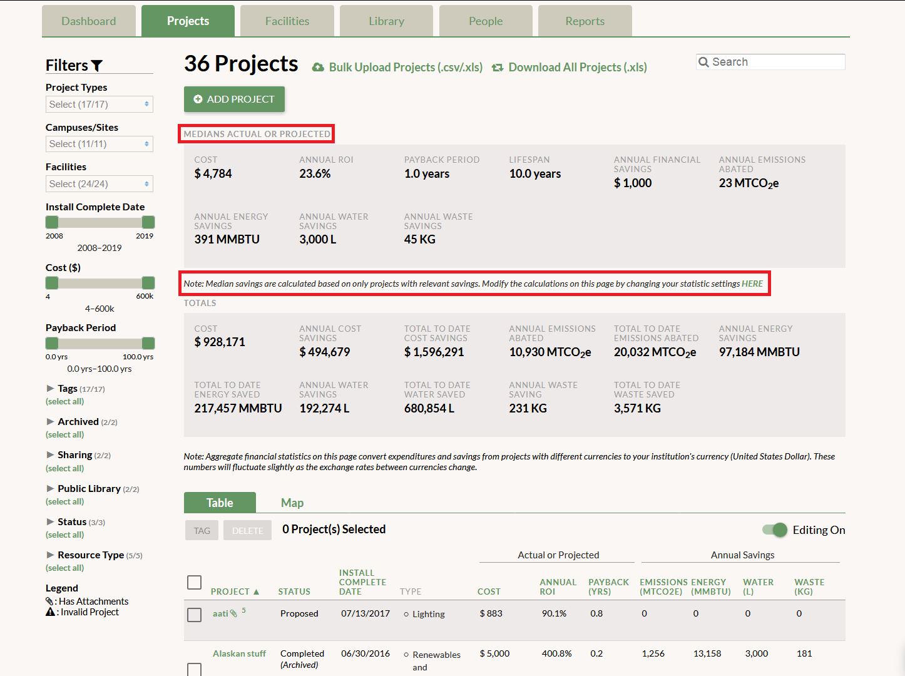Click the Payback Period 100.0 yrs handle
905x676 pixels.
click(148, 343)
